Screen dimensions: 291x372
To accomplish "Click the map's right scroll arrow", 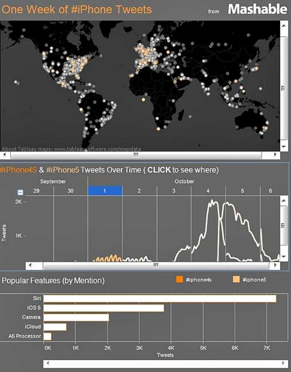I will (276, 155).
